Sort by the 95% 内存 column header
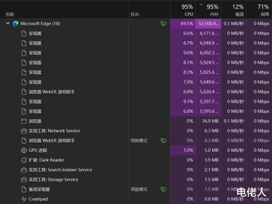 208,10
